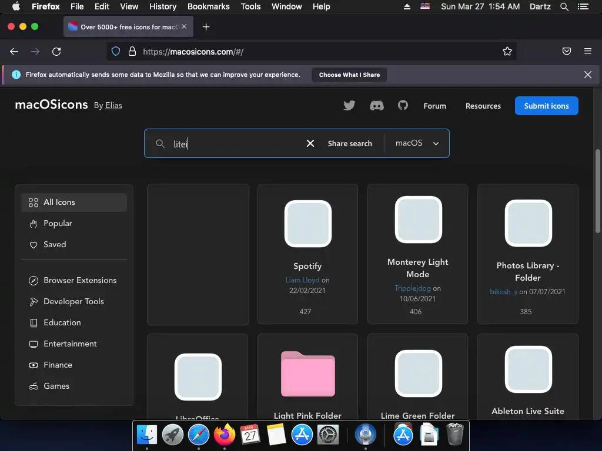Select the Popular category

(74, 224)
